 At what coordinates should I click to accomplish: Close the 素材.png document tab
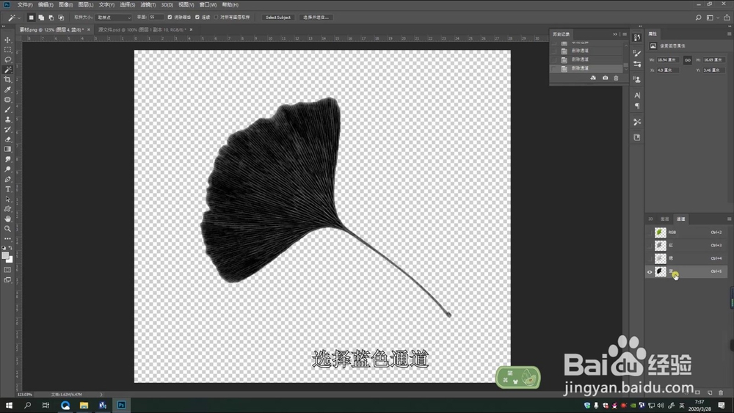pyautogui.click(x=89, y=29)
